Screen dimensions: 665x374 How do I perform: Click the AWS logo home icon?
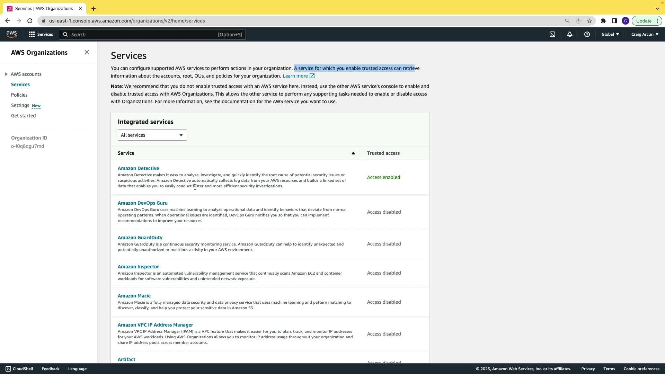(11, 34)
